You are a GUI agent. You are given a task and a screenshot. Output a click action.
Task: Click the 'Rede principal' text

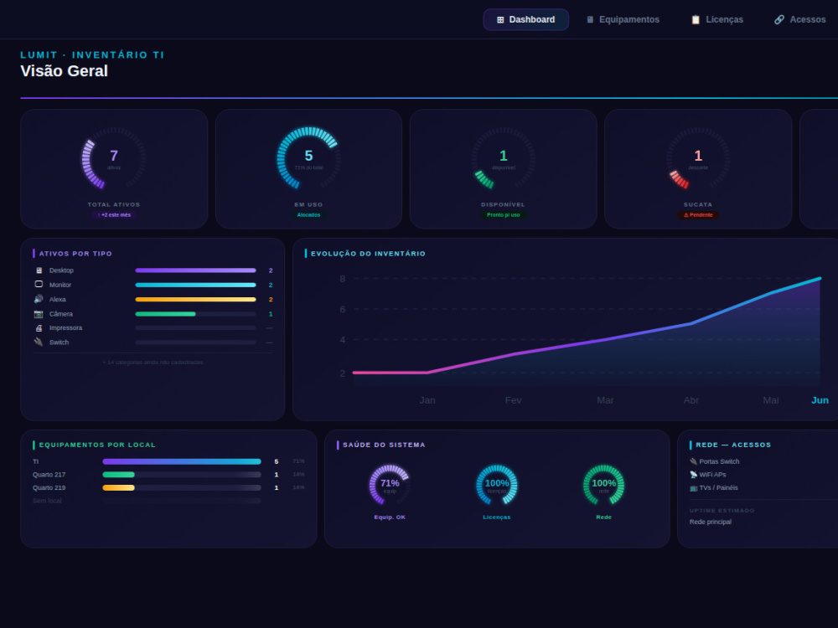click(x=711, y=522)
